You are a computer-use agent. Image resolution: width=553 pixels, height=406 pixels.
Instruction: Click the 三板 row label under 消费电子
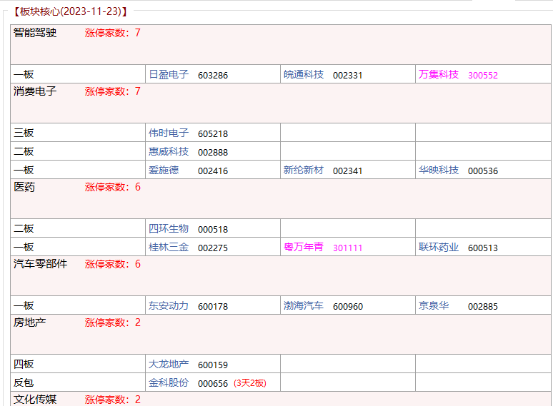24,133
